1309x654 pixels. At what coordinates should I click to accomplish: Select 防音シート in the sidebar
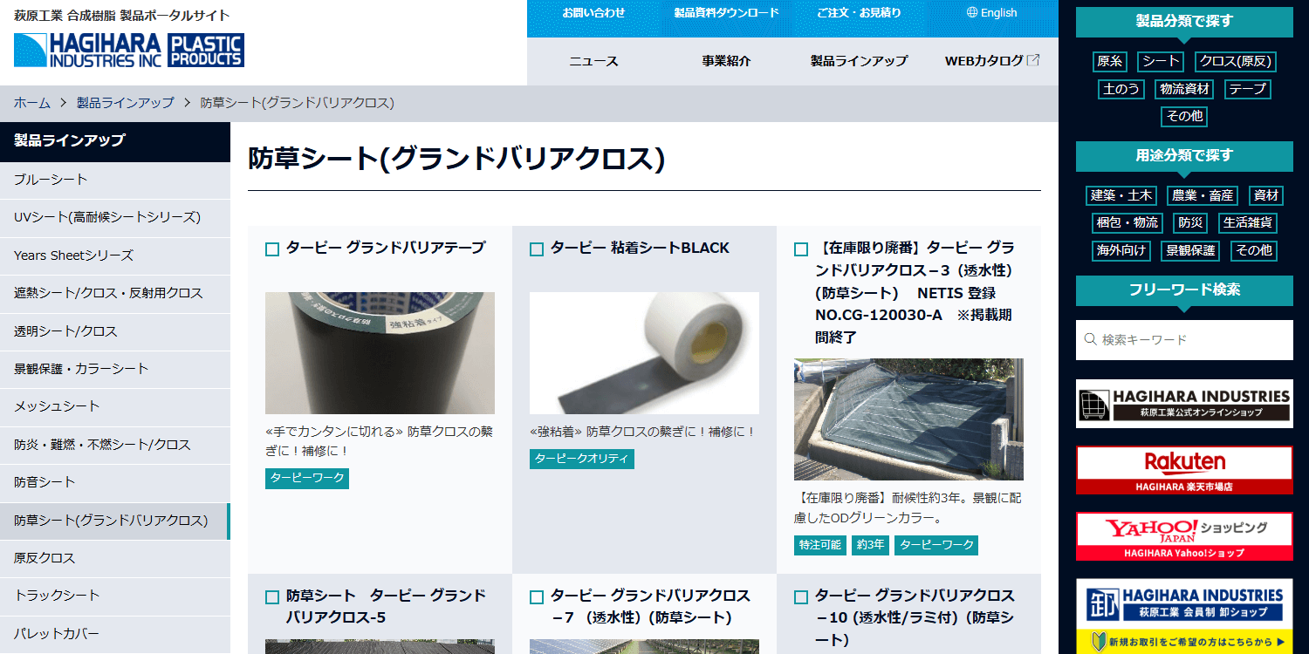click(115, 482)
